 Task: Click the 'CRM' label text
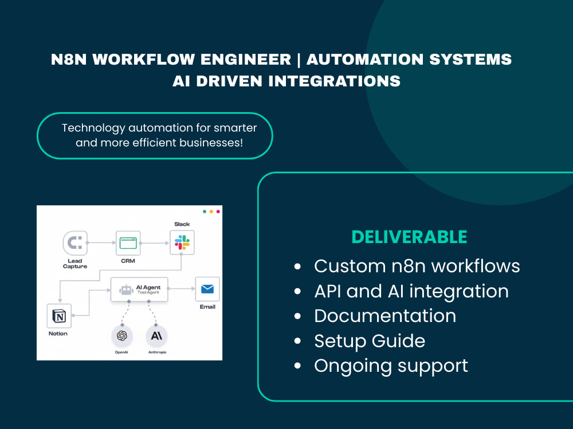click(128, 261)
